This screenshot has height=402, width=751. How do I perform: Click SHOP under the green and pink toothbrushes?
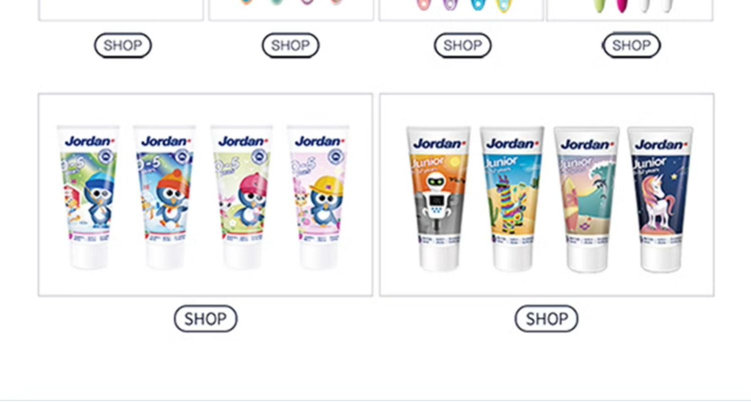[x=631, y=45]
